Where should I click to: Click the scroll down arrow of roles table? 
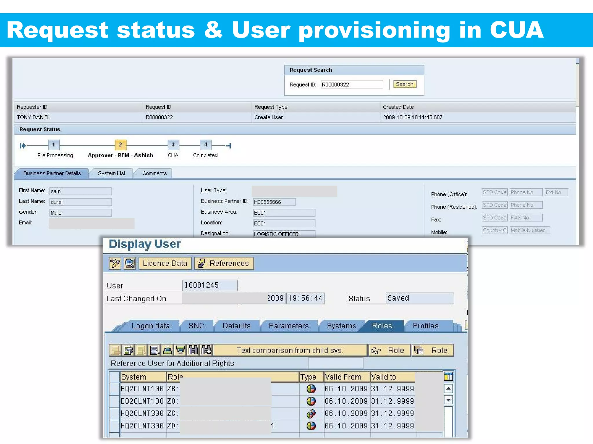(x=448, y=400)
